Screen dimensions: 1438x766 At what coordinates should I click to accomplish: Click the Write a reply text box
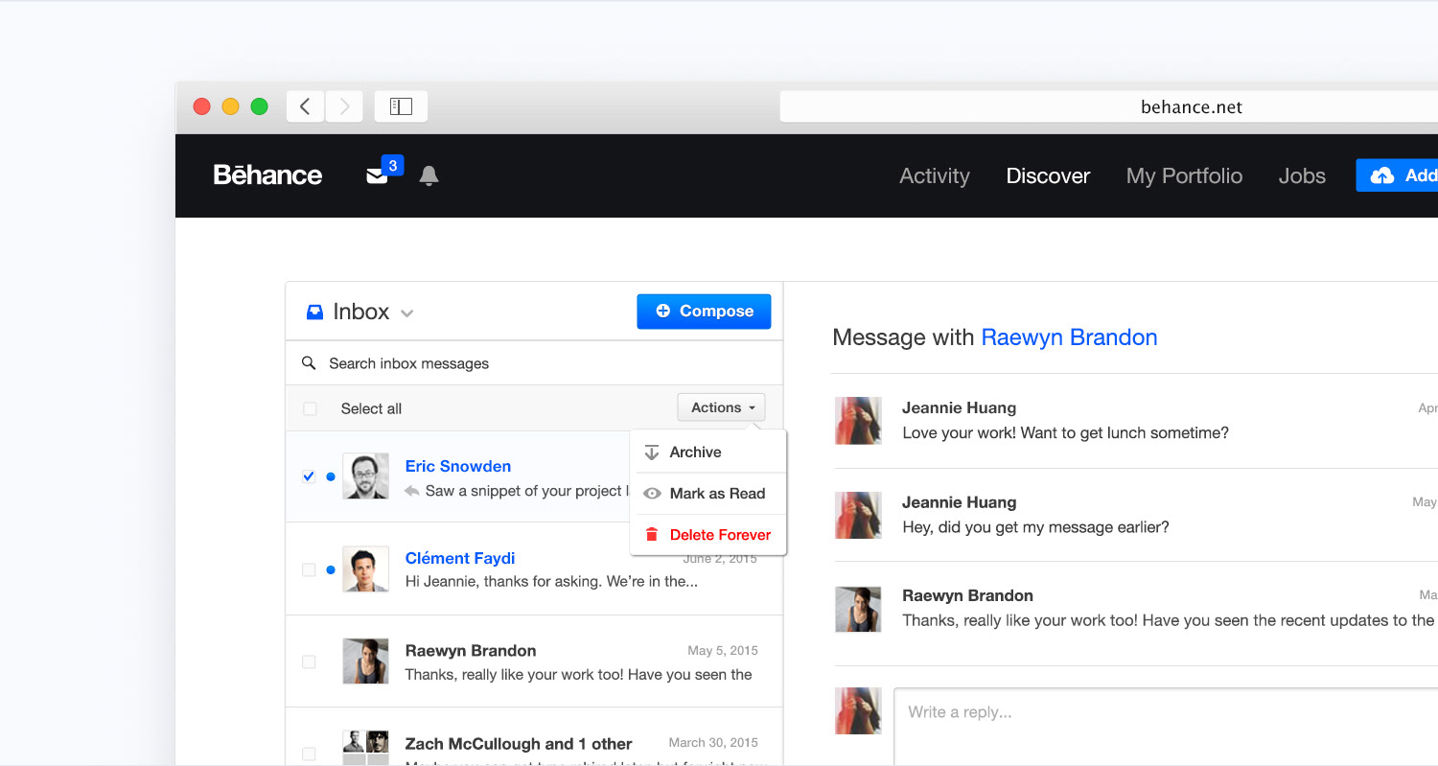click(1166, 726)
